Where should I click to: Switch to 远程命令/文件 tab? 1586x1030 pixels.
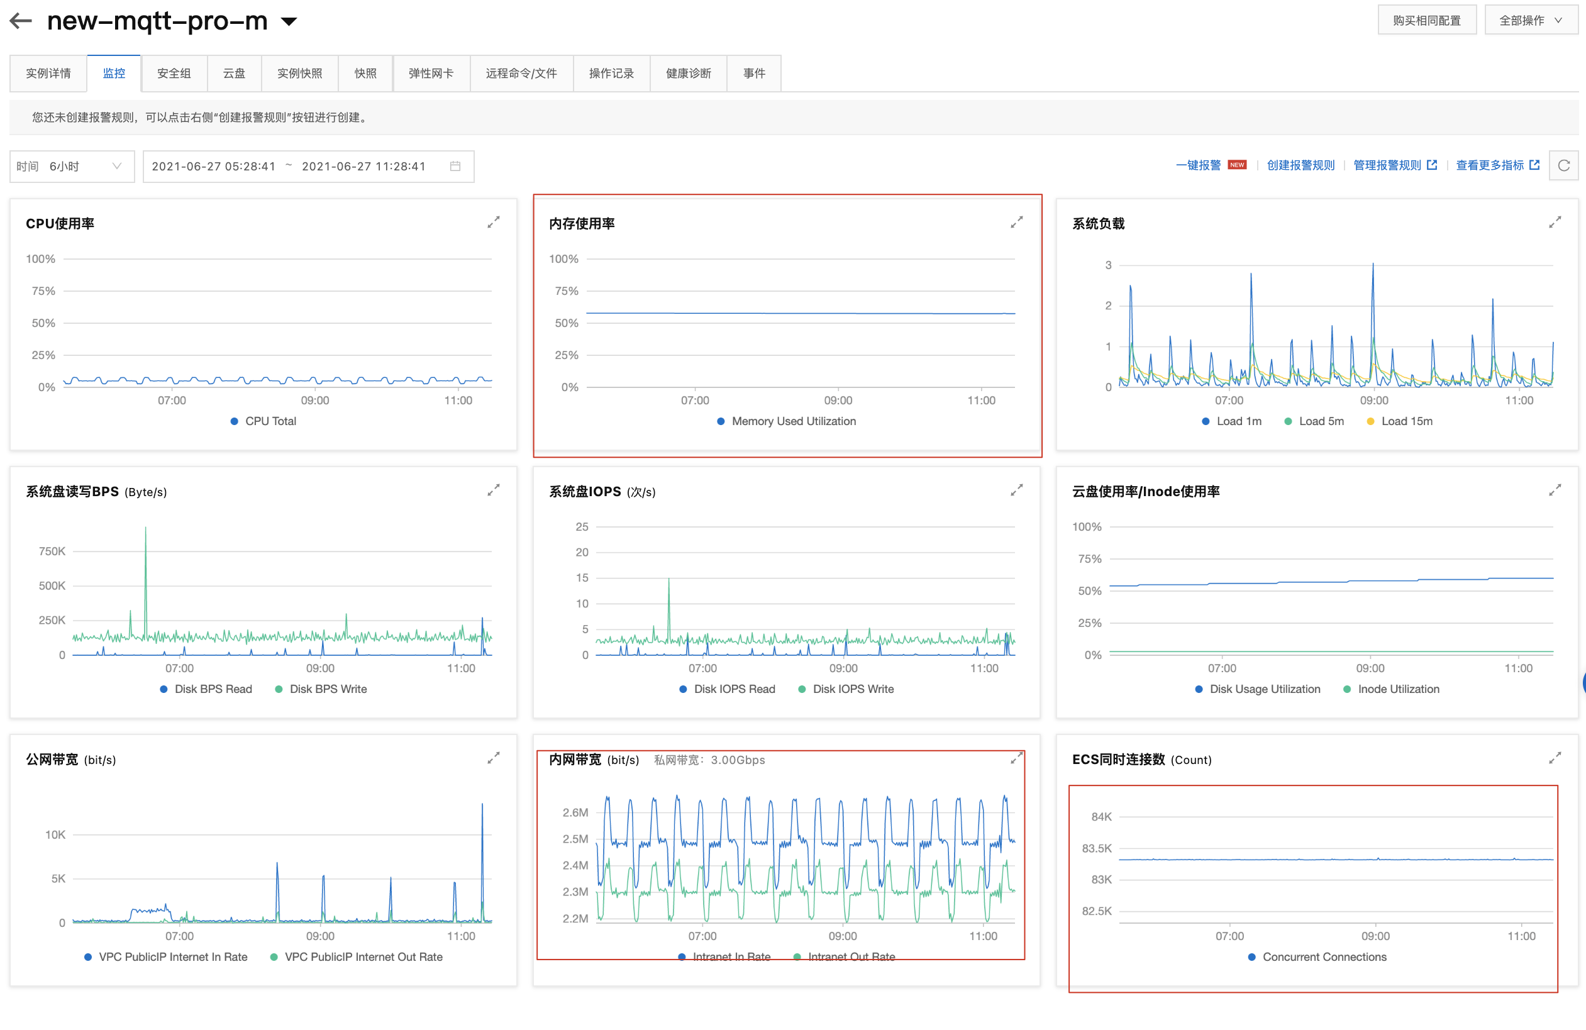[521, 74]
